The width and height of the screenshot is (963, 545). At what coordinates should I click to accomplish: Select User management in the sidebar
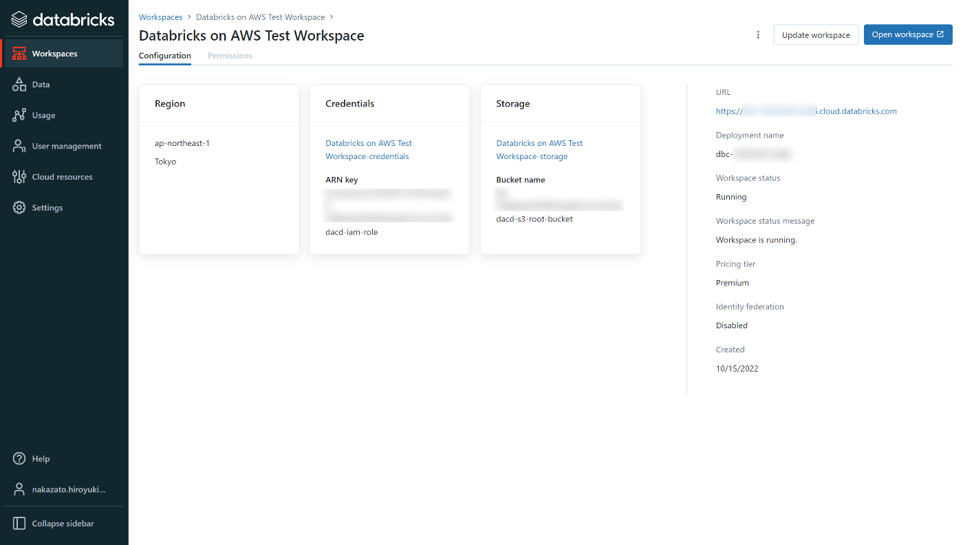pyautogui.click(x=63, y=146)
